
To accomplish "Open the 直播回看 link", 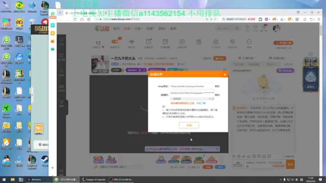I will (x=278, y=58).
